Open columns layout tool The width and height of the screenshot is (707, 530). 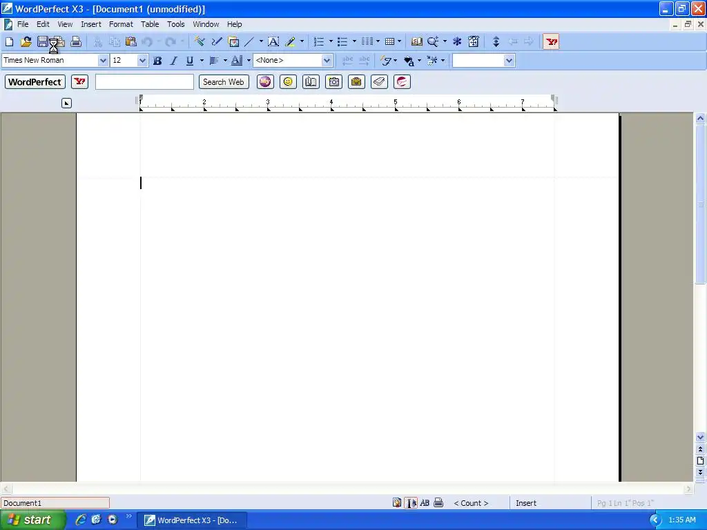367,42
